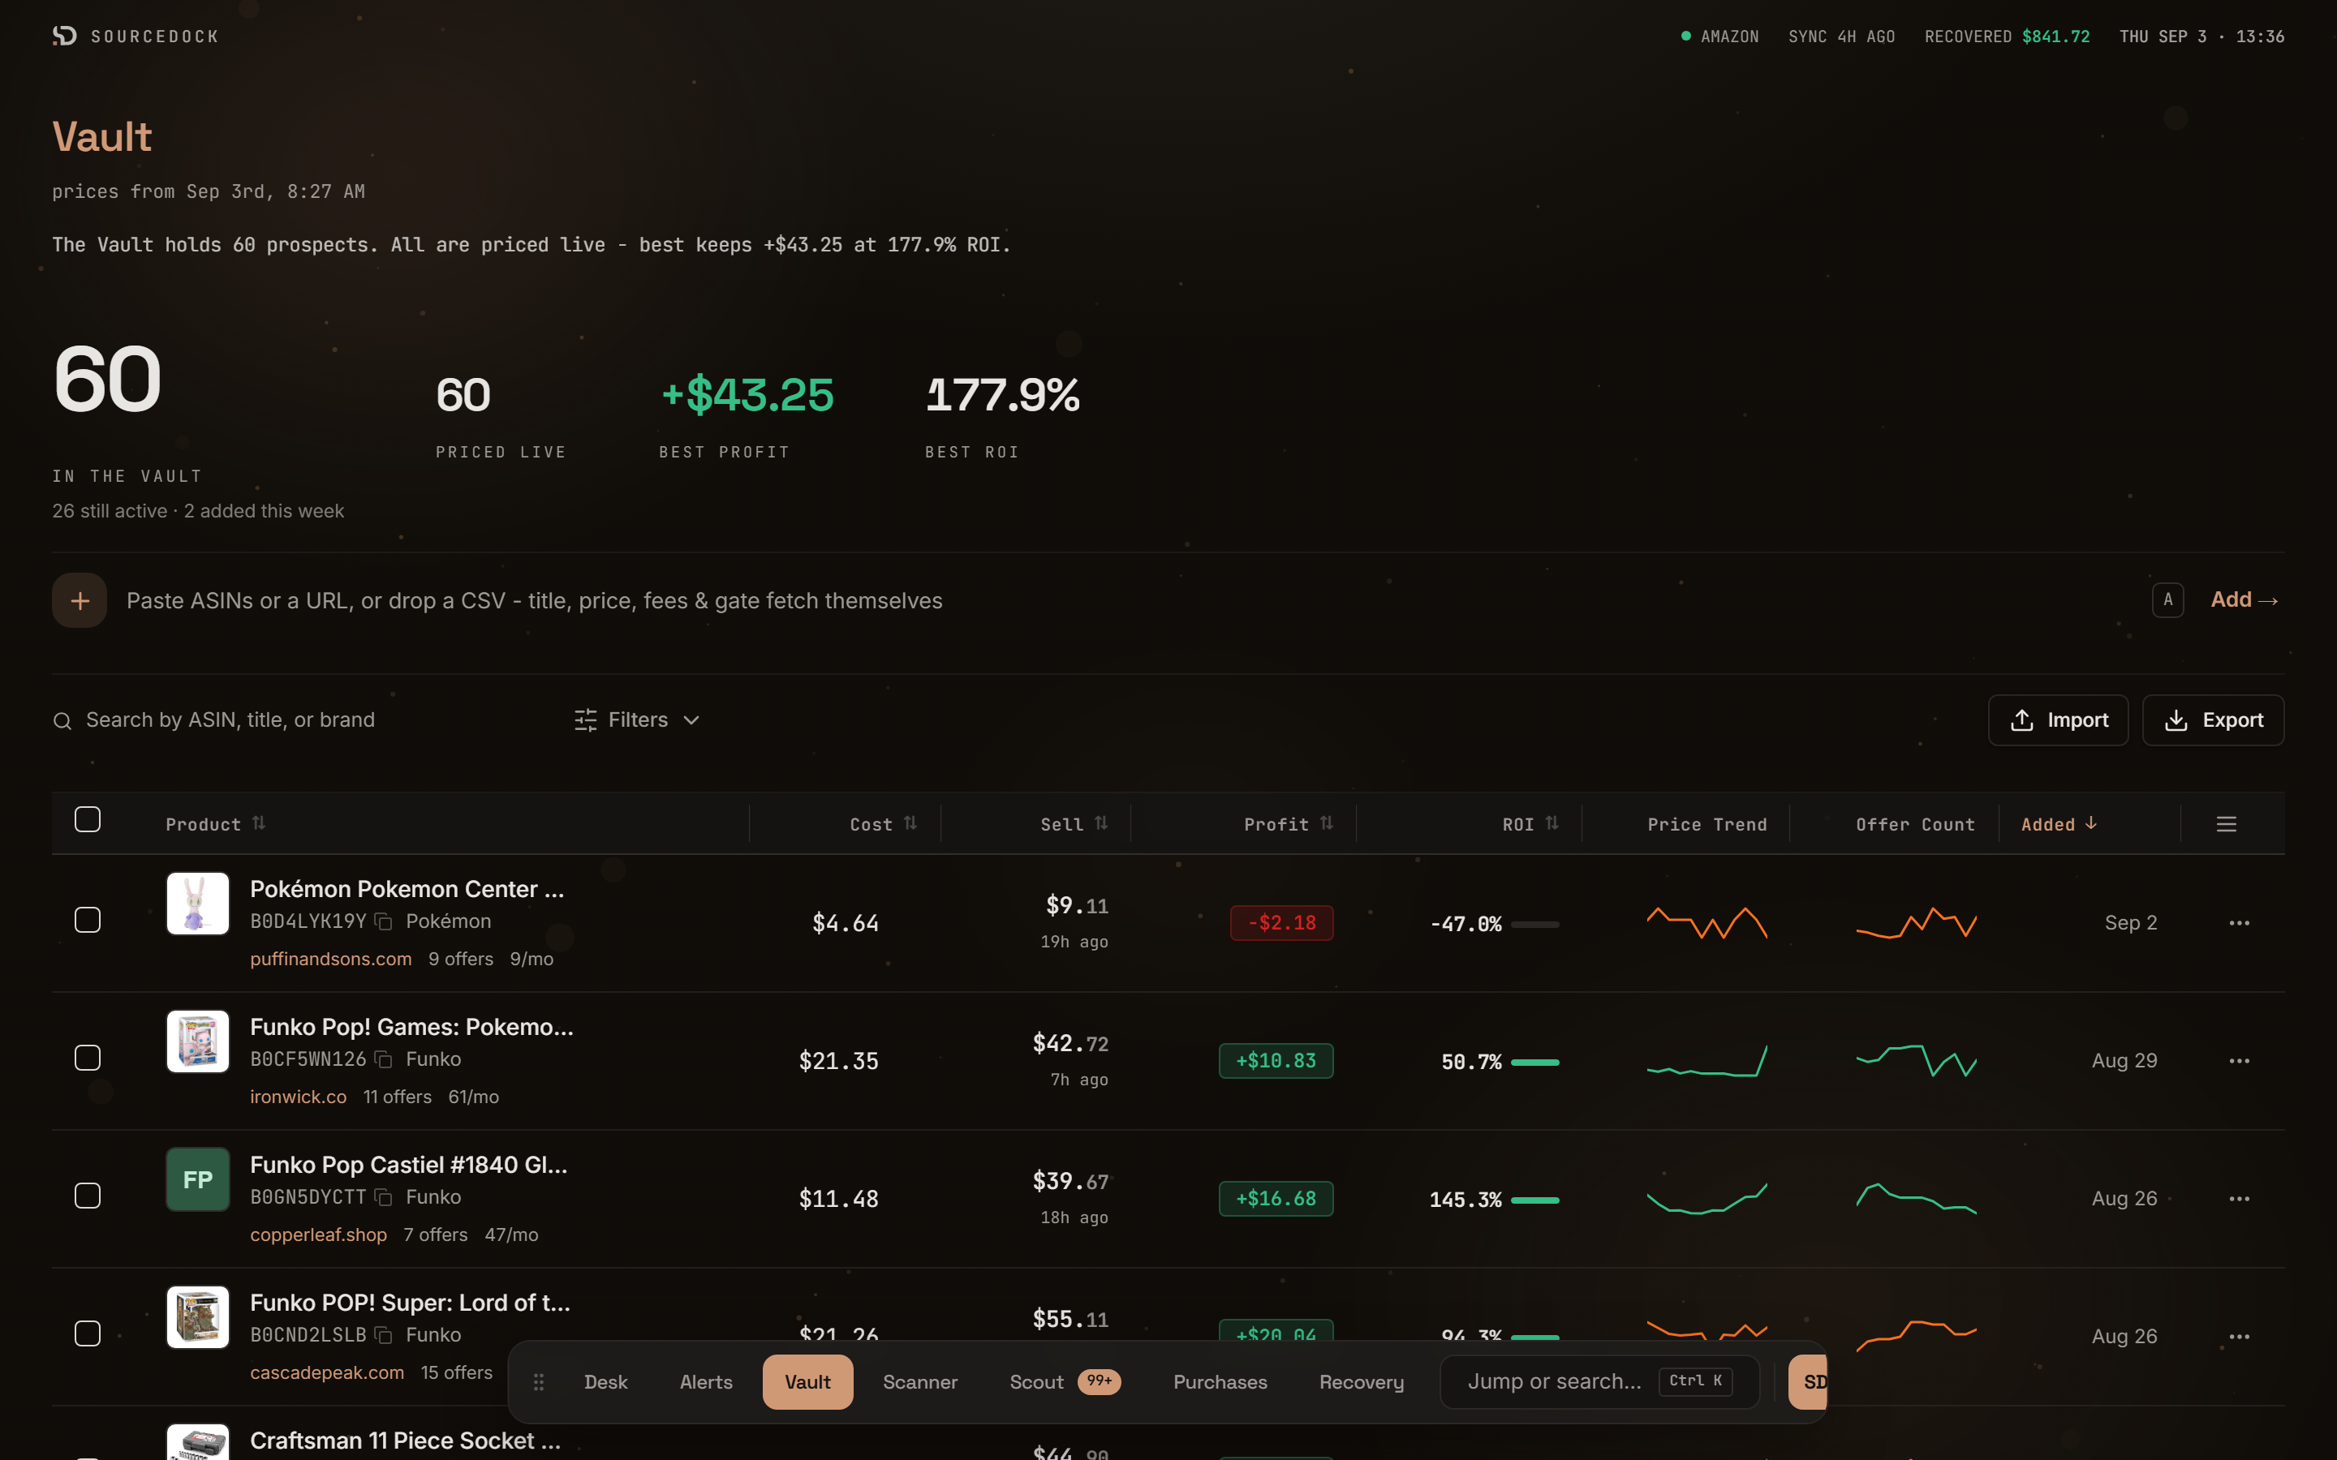This screenshot has width=2337, height=1460.
Task: Open ironwick.co supplier link
Action: (299, 1097)
